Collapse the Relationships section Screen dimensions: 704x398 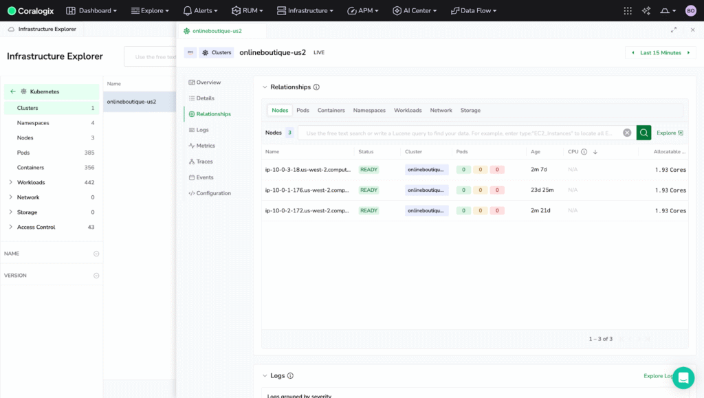pos(265,87)
